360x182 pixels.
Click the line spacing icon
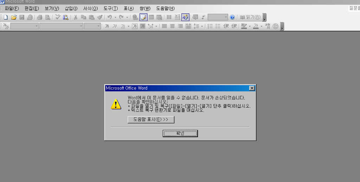pos(196,26)
